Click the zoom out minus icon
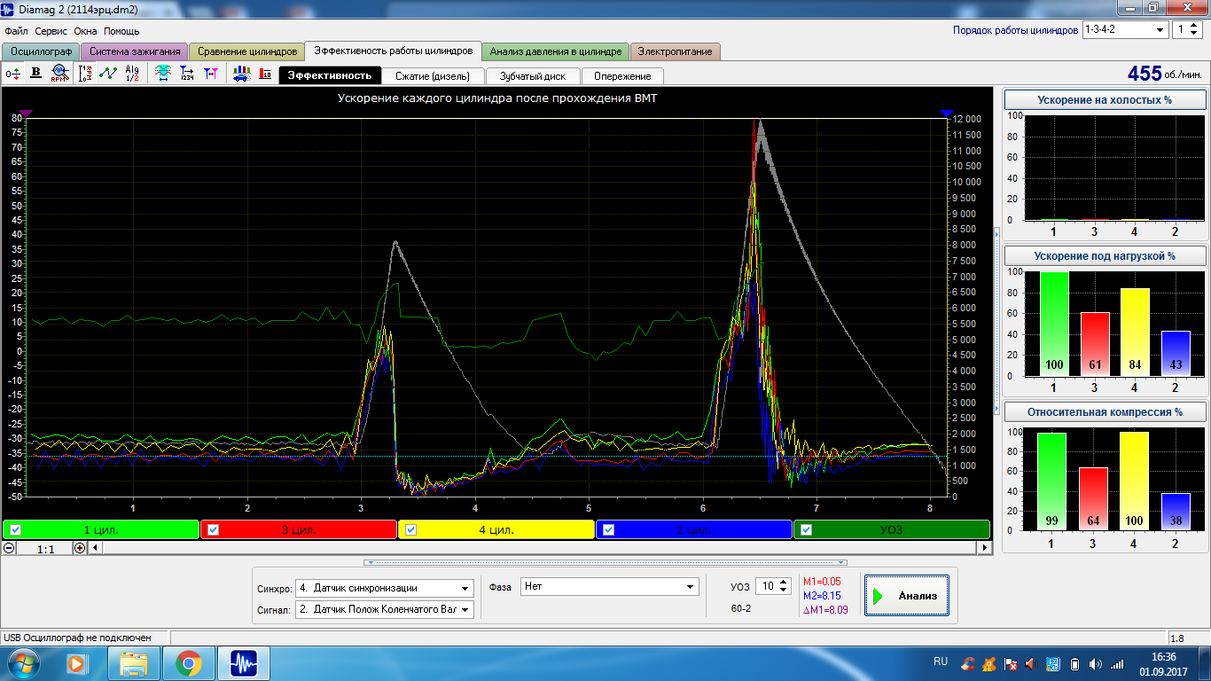Image resolution: width=1211 pixels, height=681 pixels. coord(9,548)
